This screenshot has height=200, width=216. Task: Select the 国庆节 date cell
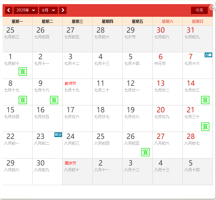[x=77, y=172]
